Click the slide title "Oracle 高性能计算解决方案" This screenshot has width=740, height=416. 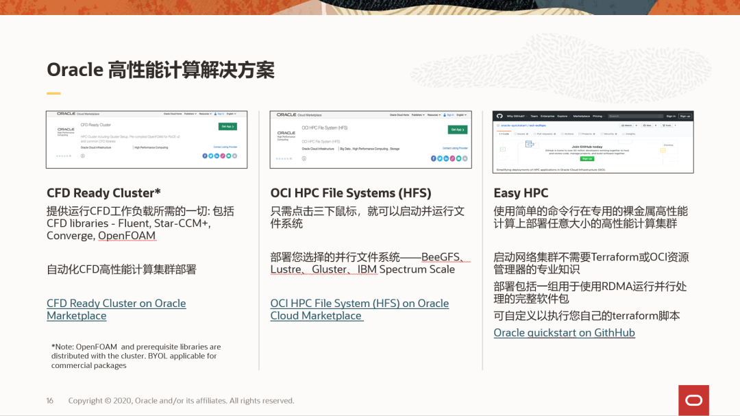tap(160, 70)
